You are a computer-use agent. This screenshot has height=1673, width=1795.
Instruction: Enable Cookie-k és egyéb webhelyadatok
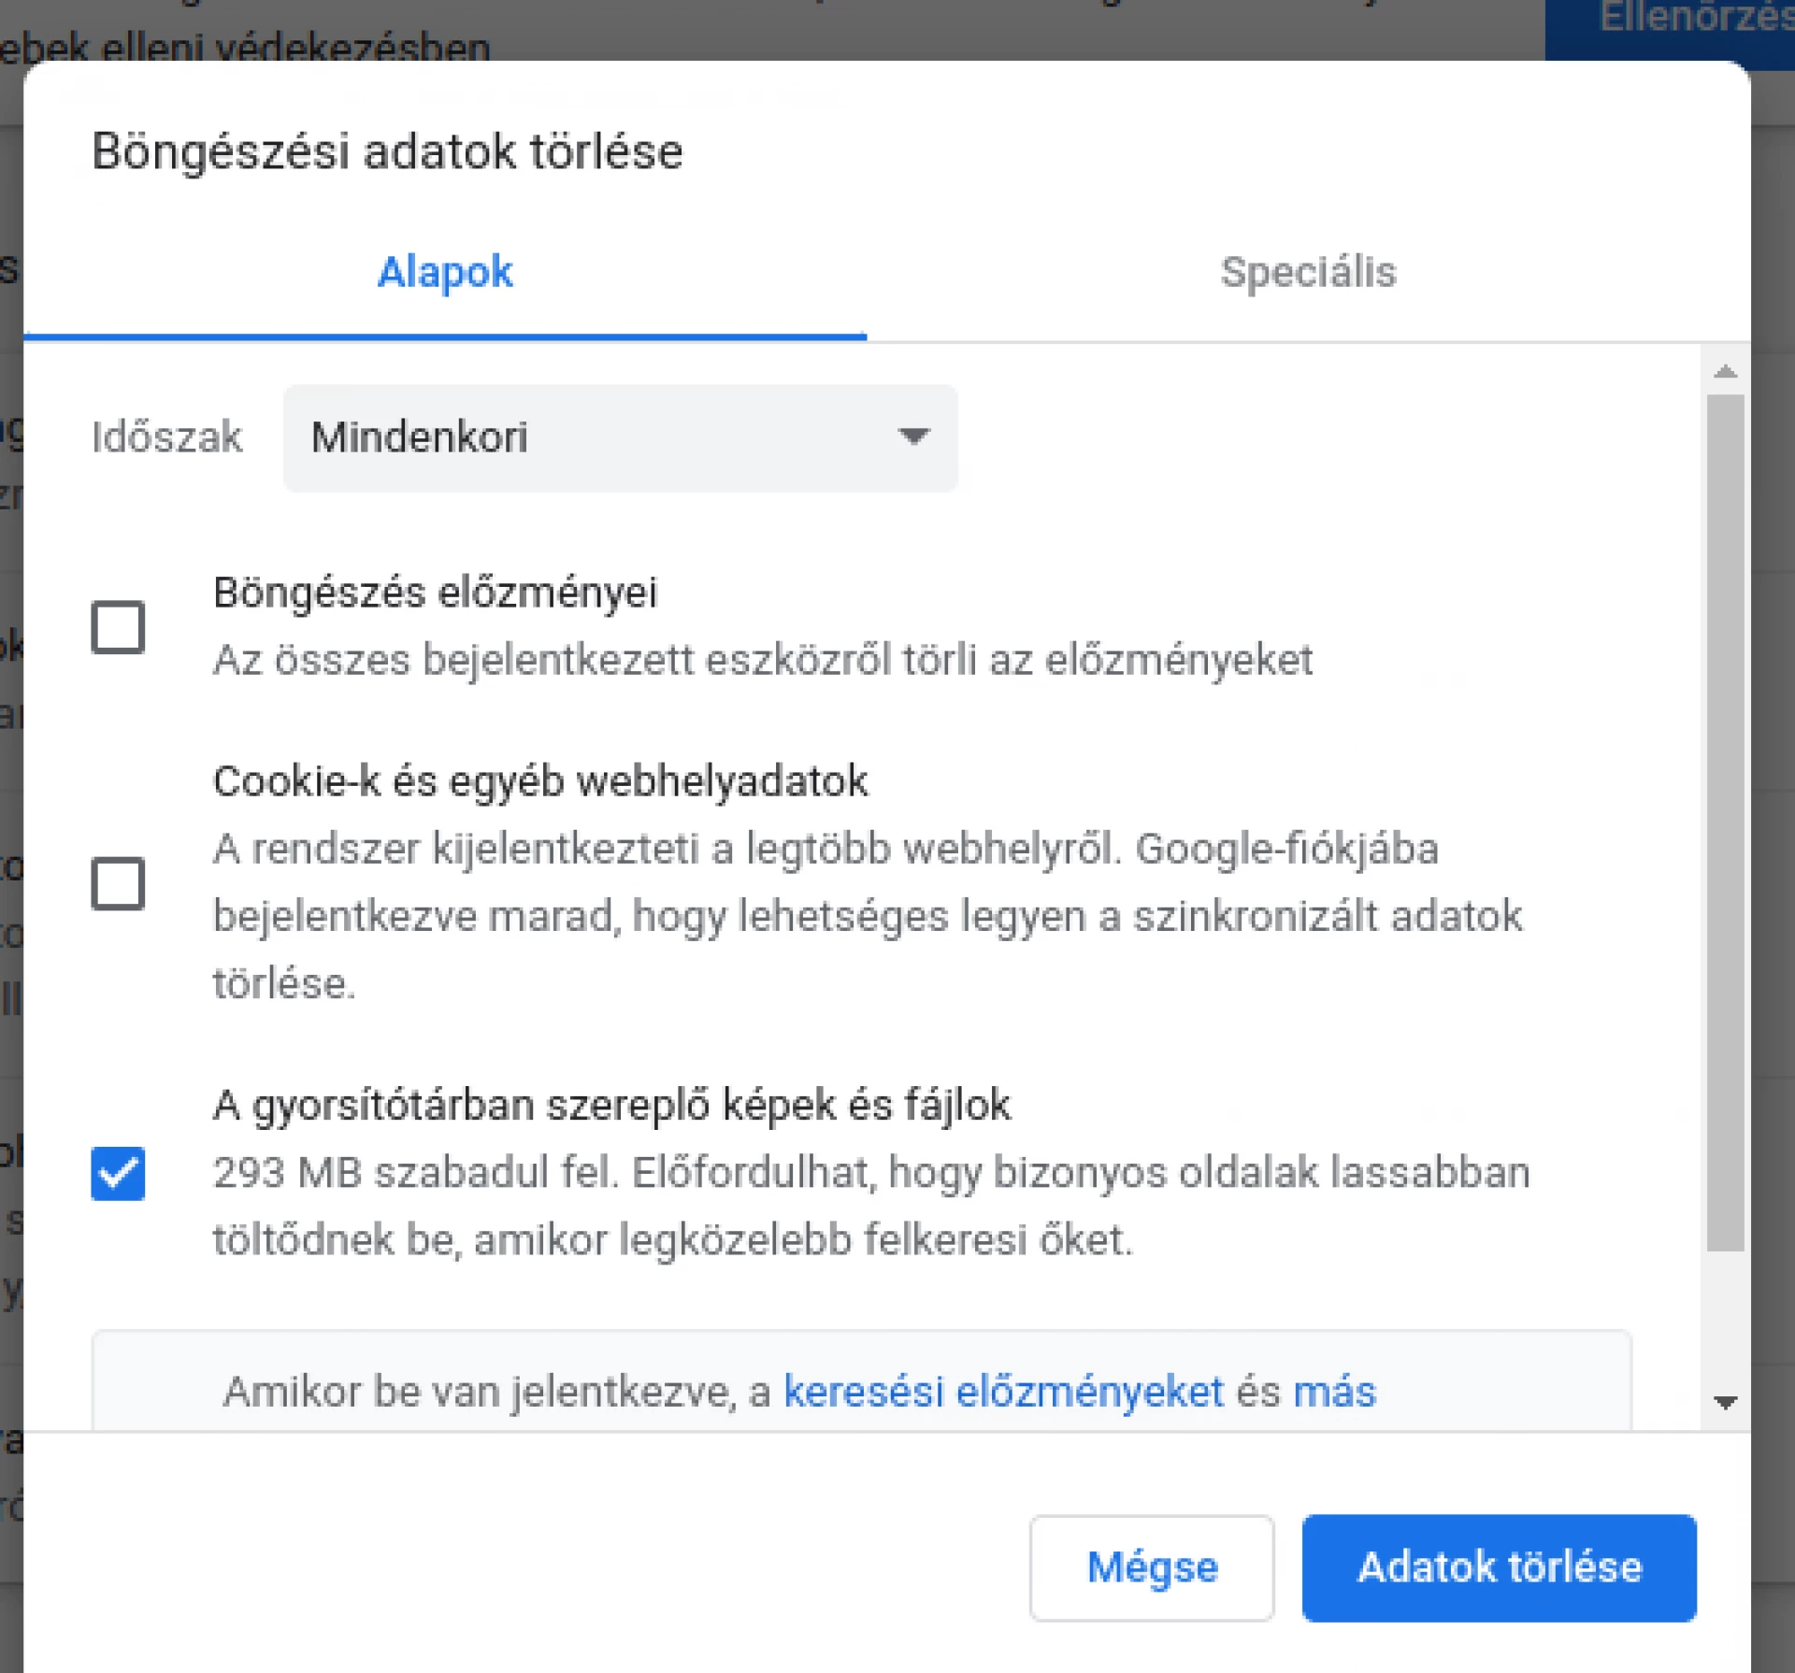coord(117,882)
